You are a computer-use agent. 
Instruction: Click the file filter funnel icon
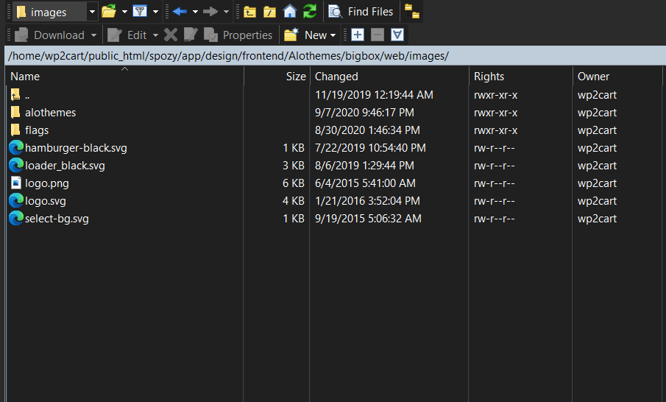coord(140,12)
